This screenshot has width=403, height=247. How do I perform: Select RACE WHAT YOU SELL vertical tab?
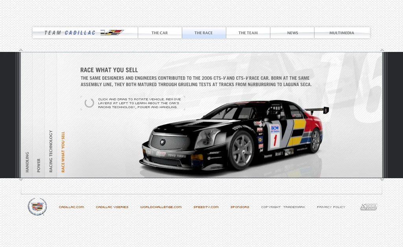coord(63,152)
